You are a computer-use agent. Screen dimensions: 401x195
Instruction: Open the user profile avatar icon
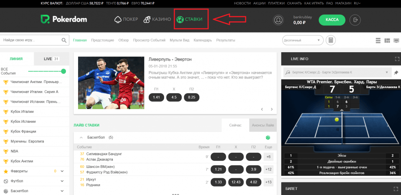[x=278, y=20]
